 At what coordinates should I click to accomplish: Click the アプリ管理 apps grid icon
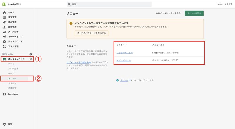tap(4, 46)
